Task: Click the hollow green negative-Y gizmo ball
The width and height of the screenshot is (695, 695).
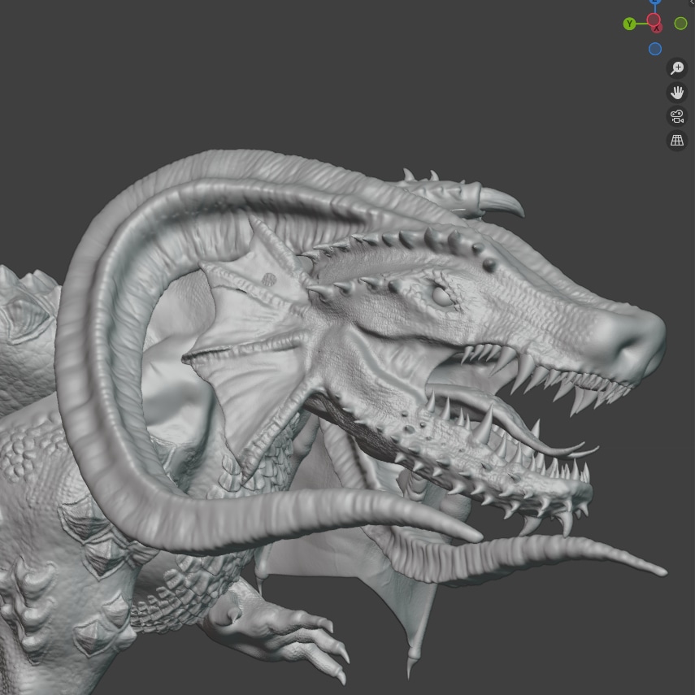Action: (680, 23)
